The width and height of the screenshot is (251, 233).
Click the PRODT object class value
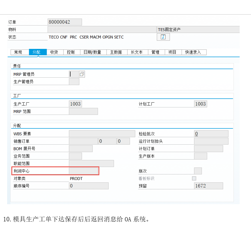[x=76, y=179]
